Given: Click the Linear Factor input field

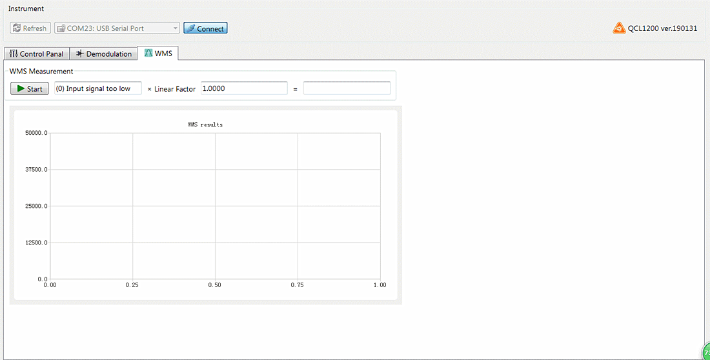Looking at the screenshot, I should pyautogui.click(x=244, y=88).
